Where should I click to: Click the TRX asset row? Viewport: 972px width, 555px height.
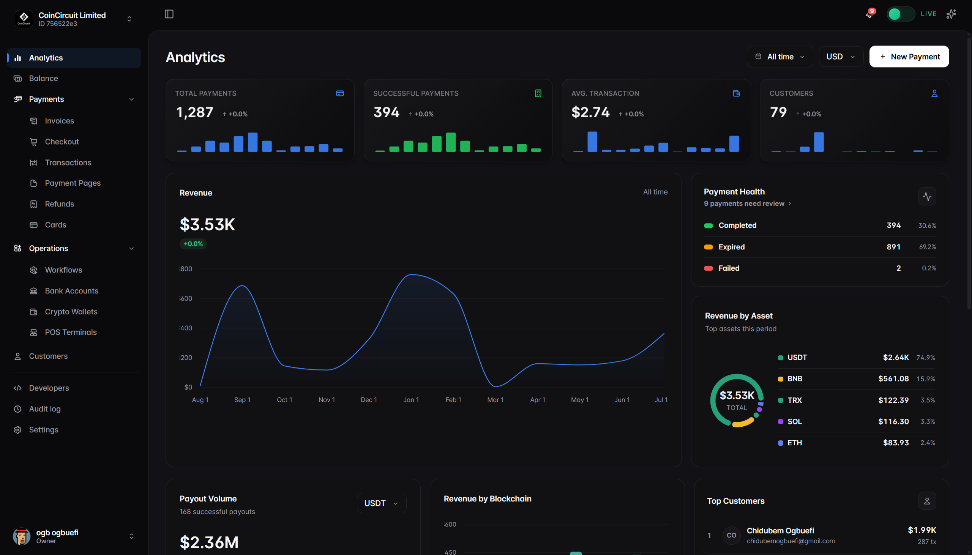[x=856, y=400]
